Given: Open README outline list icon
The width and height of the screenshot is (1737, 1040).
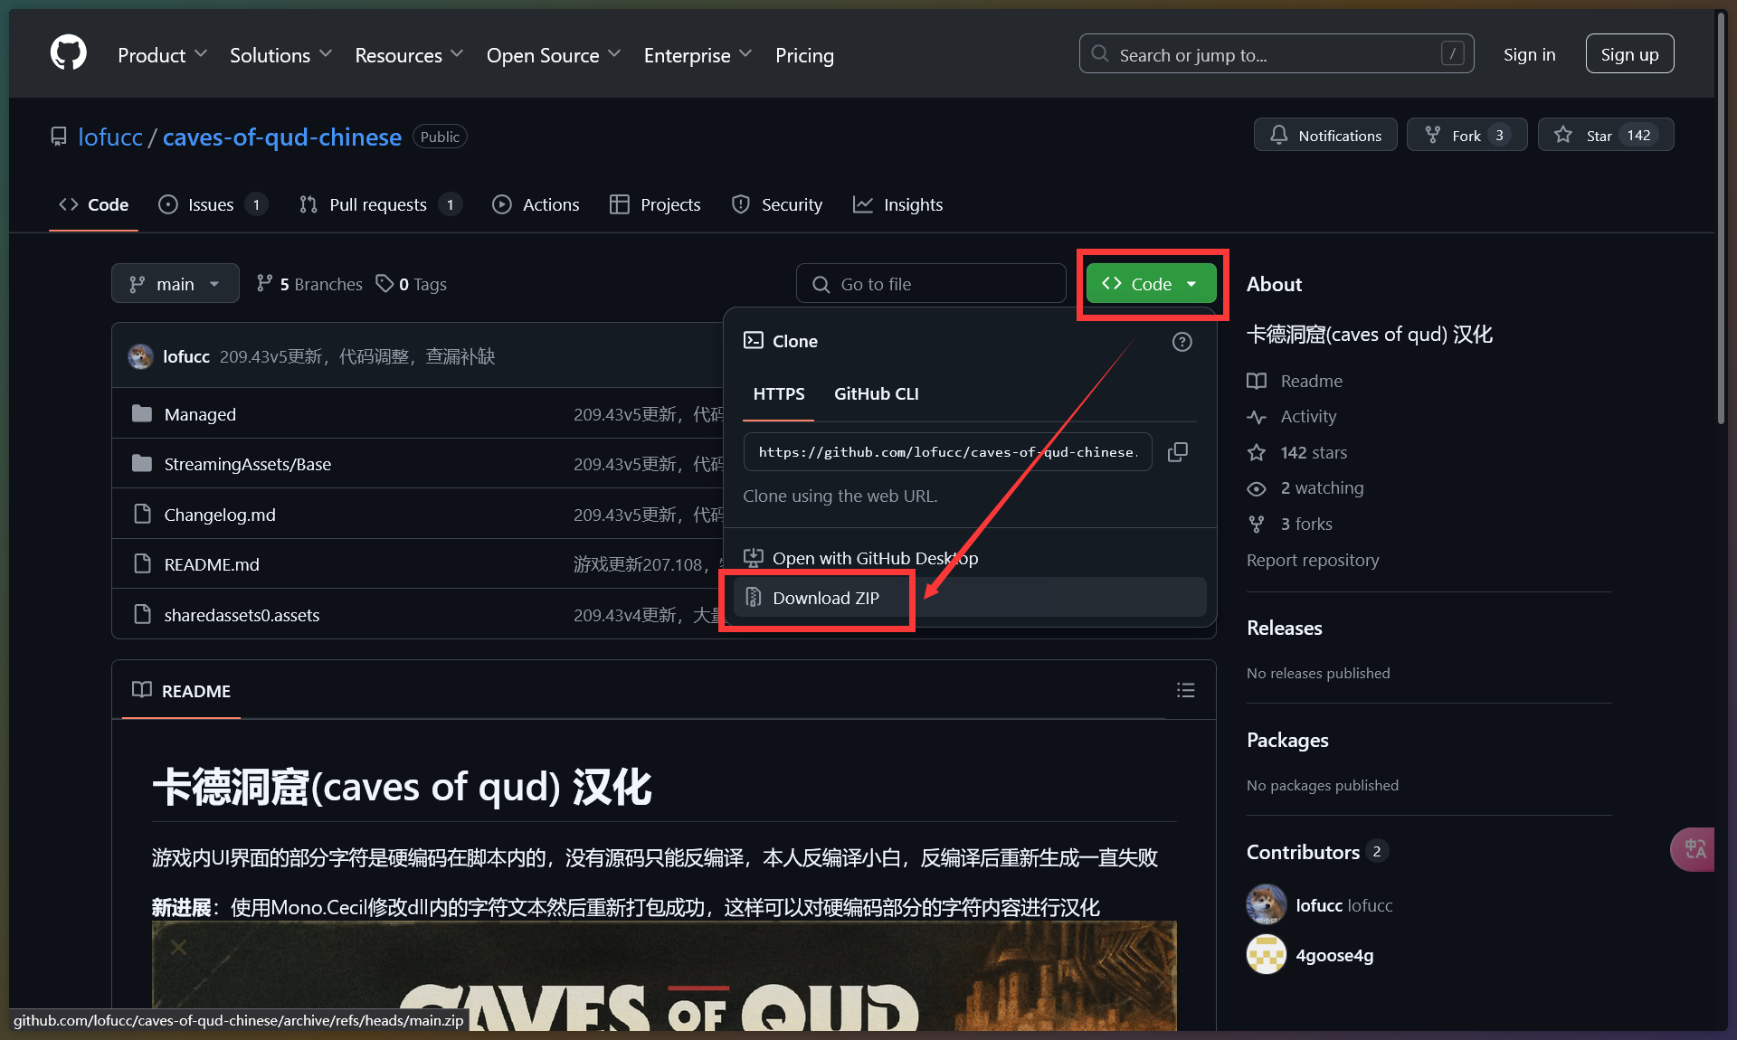Looking at the screenshot, I should pyautogui.click(x=1185, y=690).
